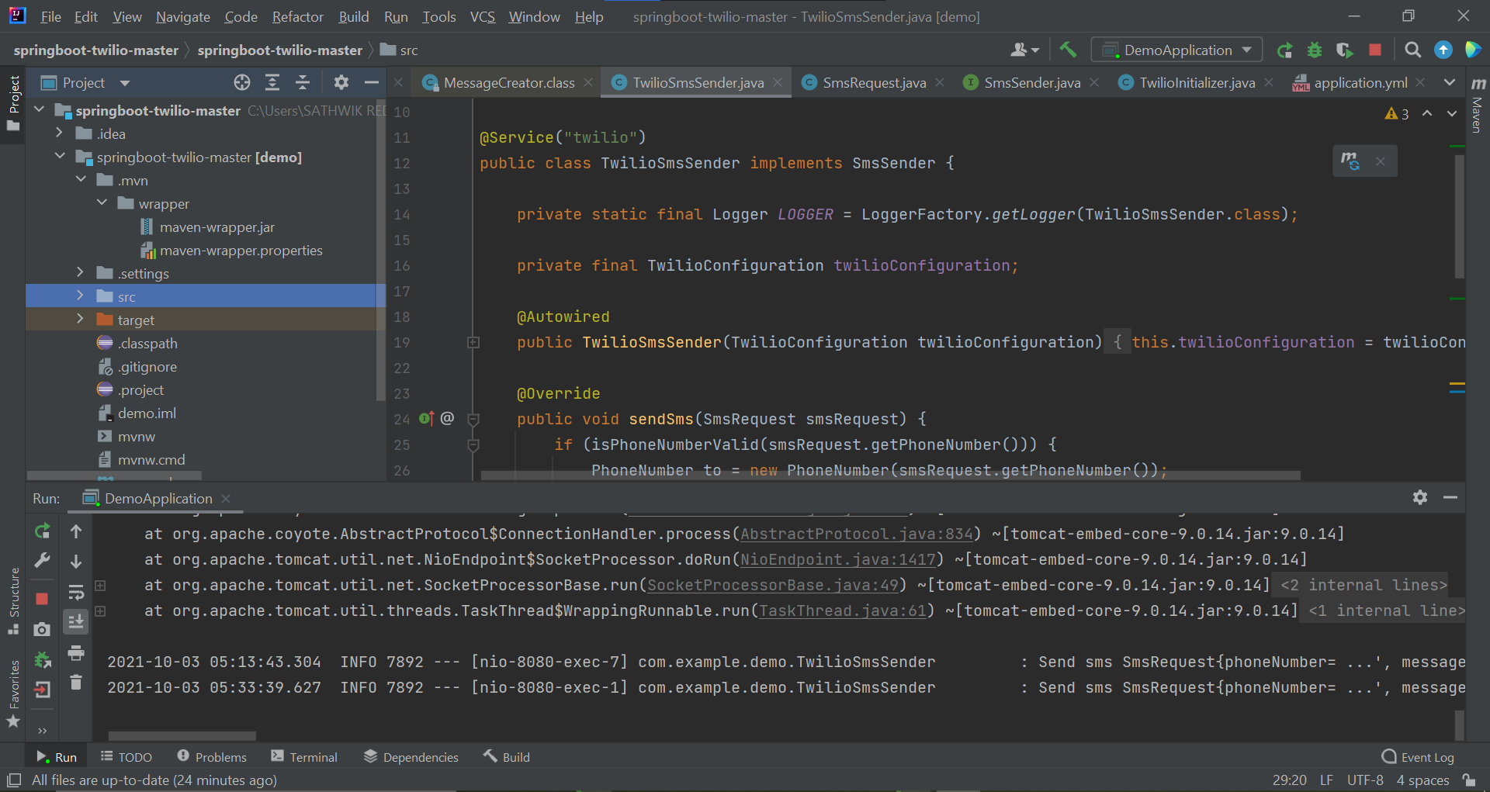Clear console output with trash icon

[76, 682]
